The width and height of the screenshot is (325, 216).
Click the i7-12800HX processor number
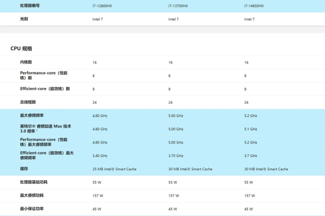pos(102,6)
